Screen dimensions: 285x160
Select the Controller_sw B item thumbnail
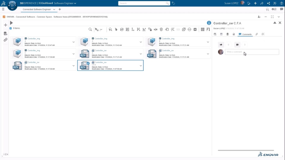[152, 54]
